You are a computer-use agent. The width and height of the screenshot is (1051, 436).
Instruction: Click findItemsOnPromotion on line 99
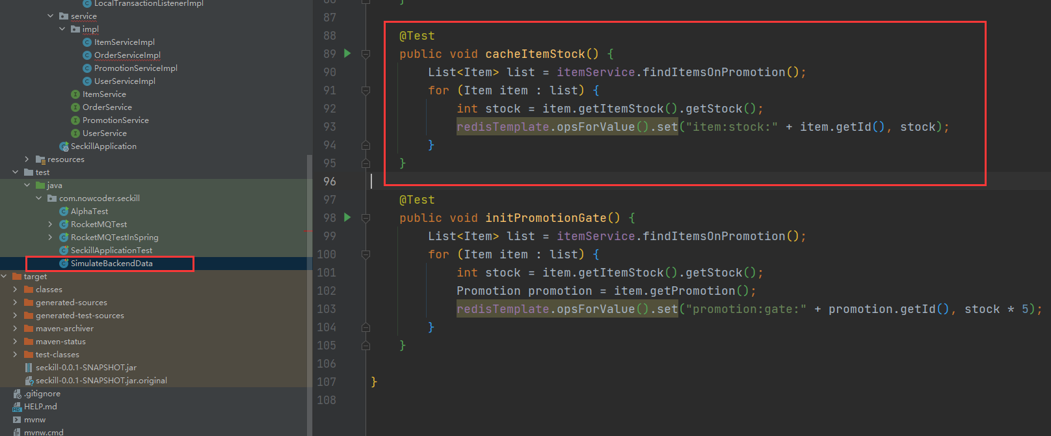[714, 236]
